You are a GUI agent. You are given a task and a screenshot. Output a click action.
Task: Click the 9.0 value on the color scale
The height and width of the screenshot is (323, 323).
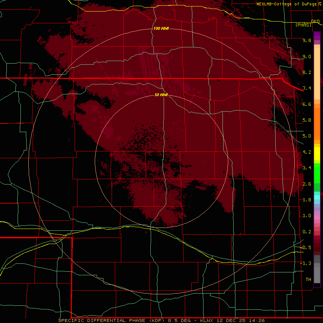pyautogui.click(x=307, y=56)
